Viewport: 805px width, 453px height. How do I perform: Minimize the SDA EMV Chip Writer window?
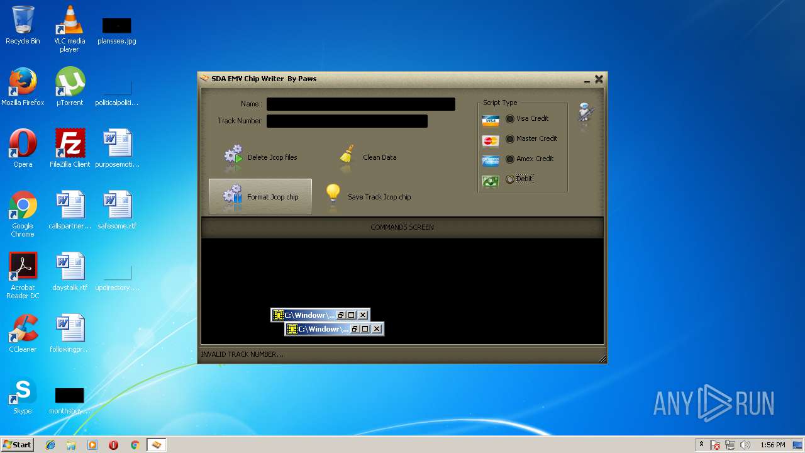pos(587,80)
